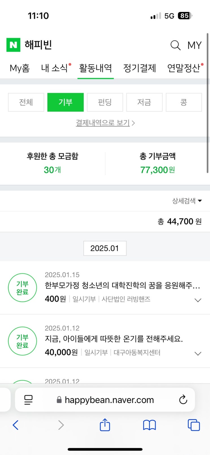This screenshot has height=455, width=210.
Task: Open Safari bookmarks book icon
Action: click(x=150, y=425)
